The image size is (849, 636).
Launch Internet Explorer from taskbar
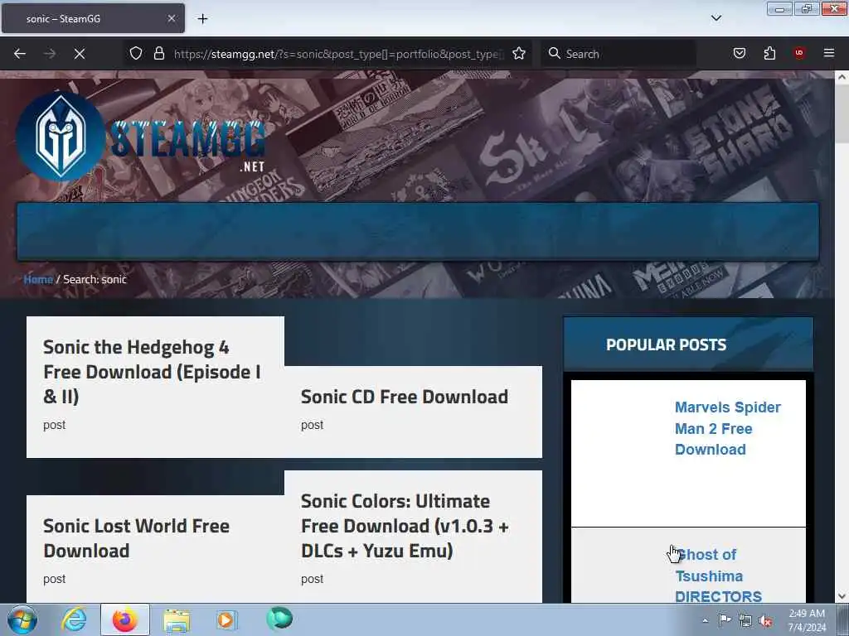(74, 619)
